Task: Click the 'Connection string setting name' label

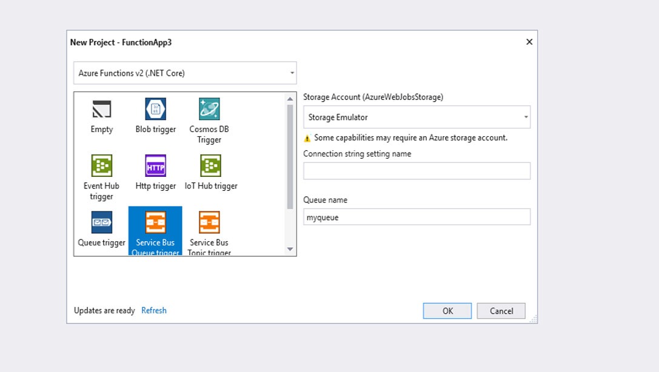Action: pyautogui.click(x=357, y=154)
